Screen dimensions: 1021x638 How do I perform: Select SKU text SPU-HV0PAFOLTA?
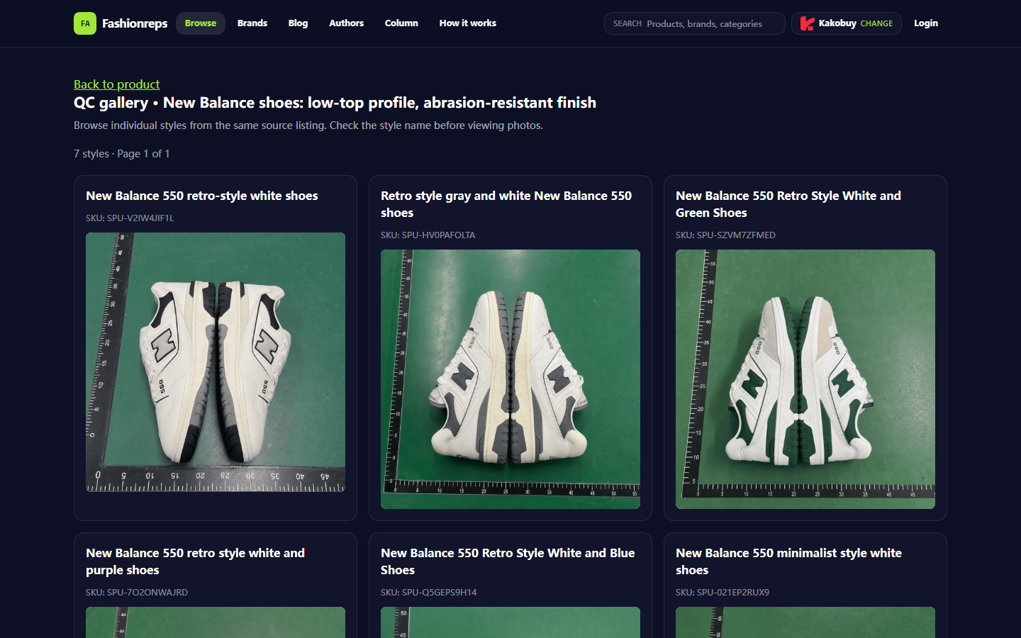[428, 235]
